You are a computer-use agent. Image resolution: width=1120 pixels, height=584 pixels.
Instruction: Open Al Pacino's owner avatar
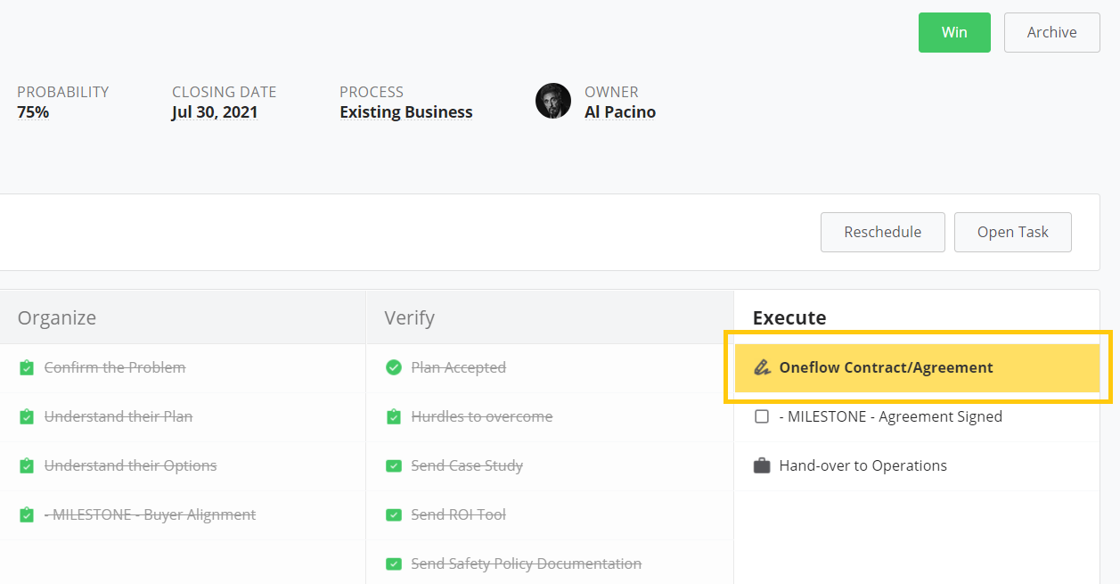coord(553,101)
